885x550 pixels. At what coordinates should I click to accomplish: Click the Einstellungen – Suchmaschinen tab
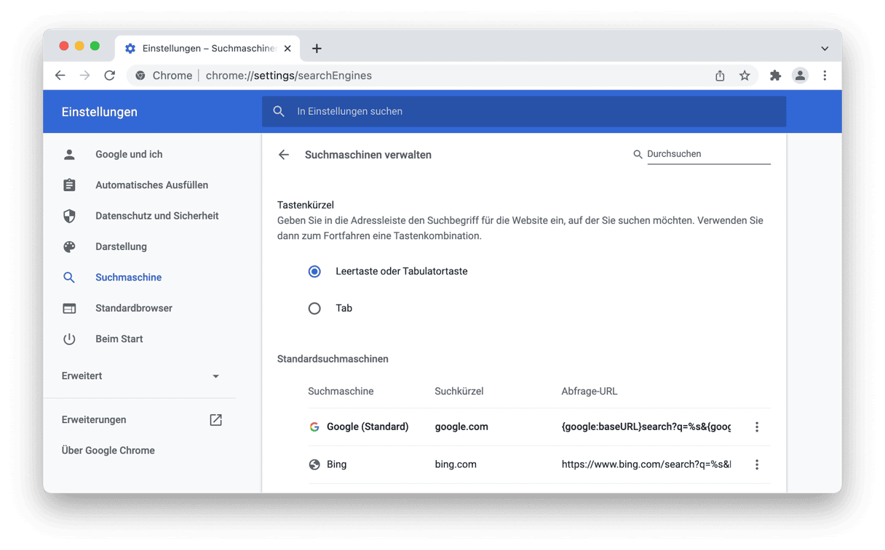(x=208, y=49)
